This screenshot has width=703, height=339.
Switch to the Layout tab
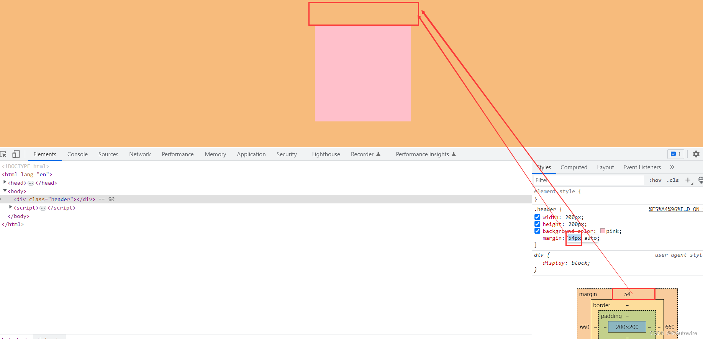click(x=605, y=167)
